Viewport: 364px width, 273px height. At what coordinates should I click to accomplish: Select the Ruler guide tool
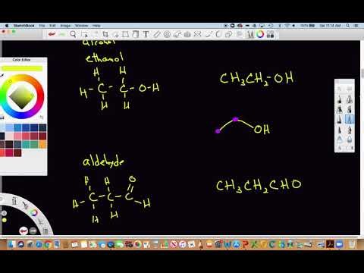157,34
